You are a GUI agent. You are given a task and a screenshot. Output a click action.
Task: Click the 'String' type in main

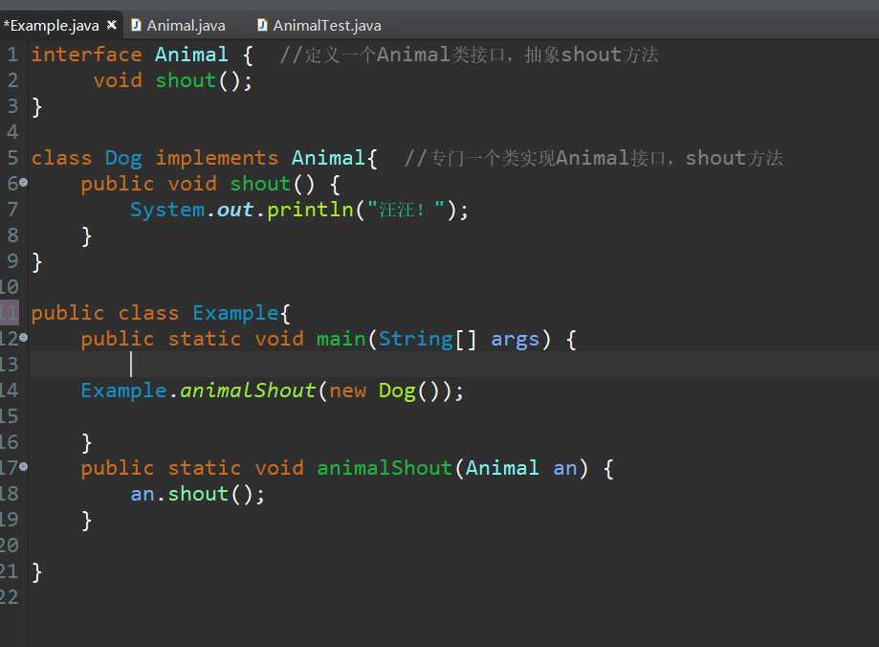(415, 339)
